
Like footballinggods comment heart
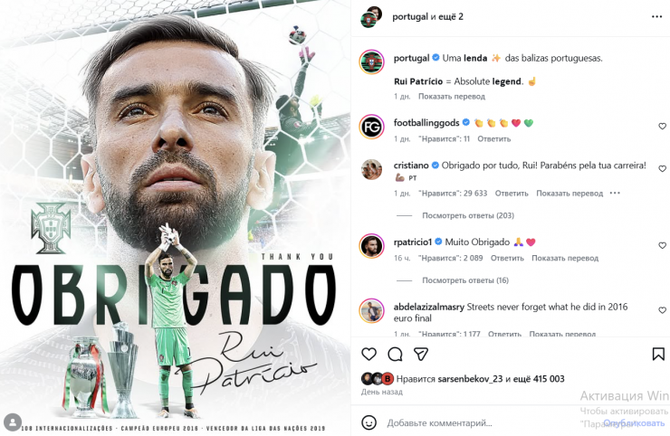662,126
